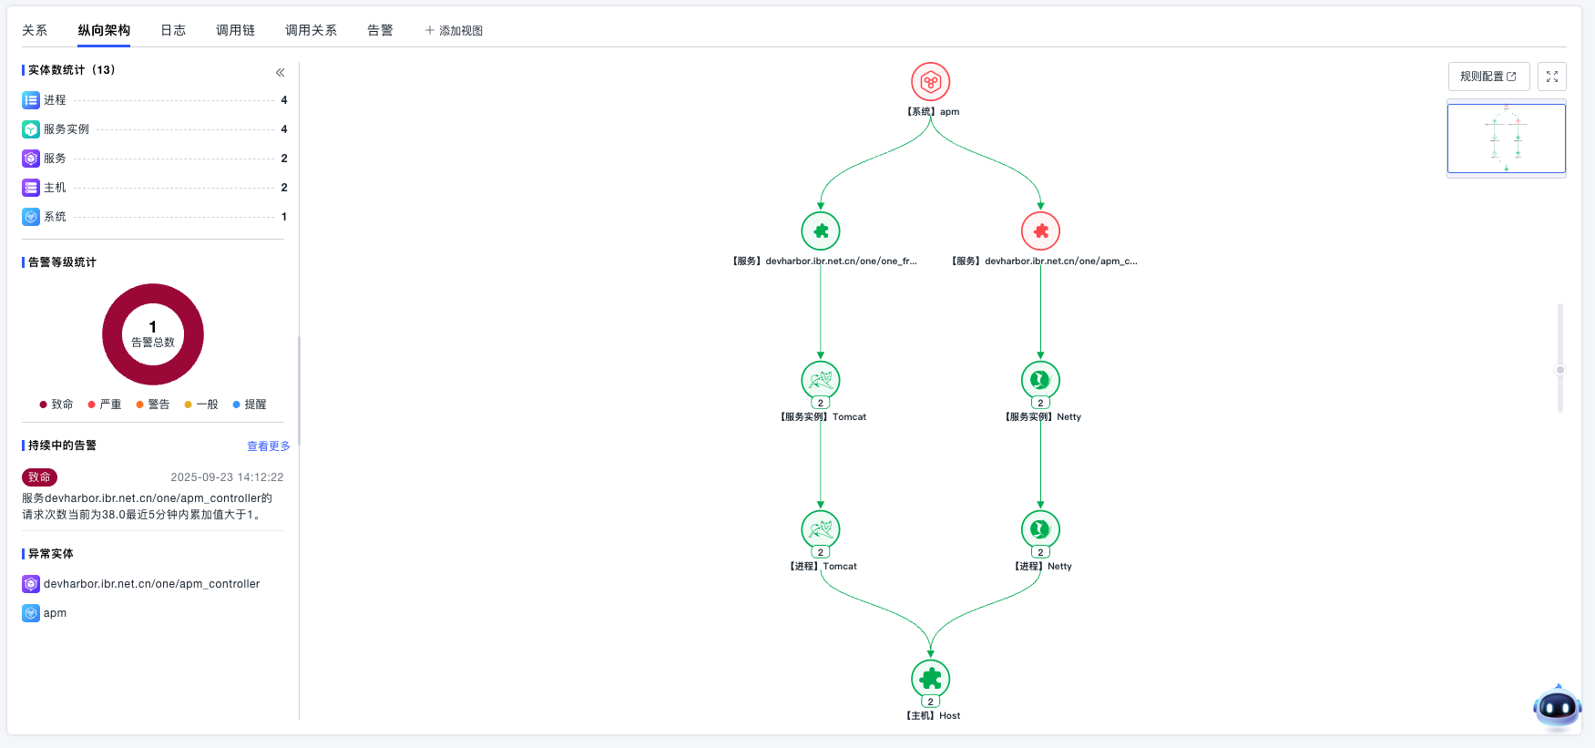This screenshot has width=1595, height=748.
Task: Switch to the 调用链 tab
Action: point(235,30)
